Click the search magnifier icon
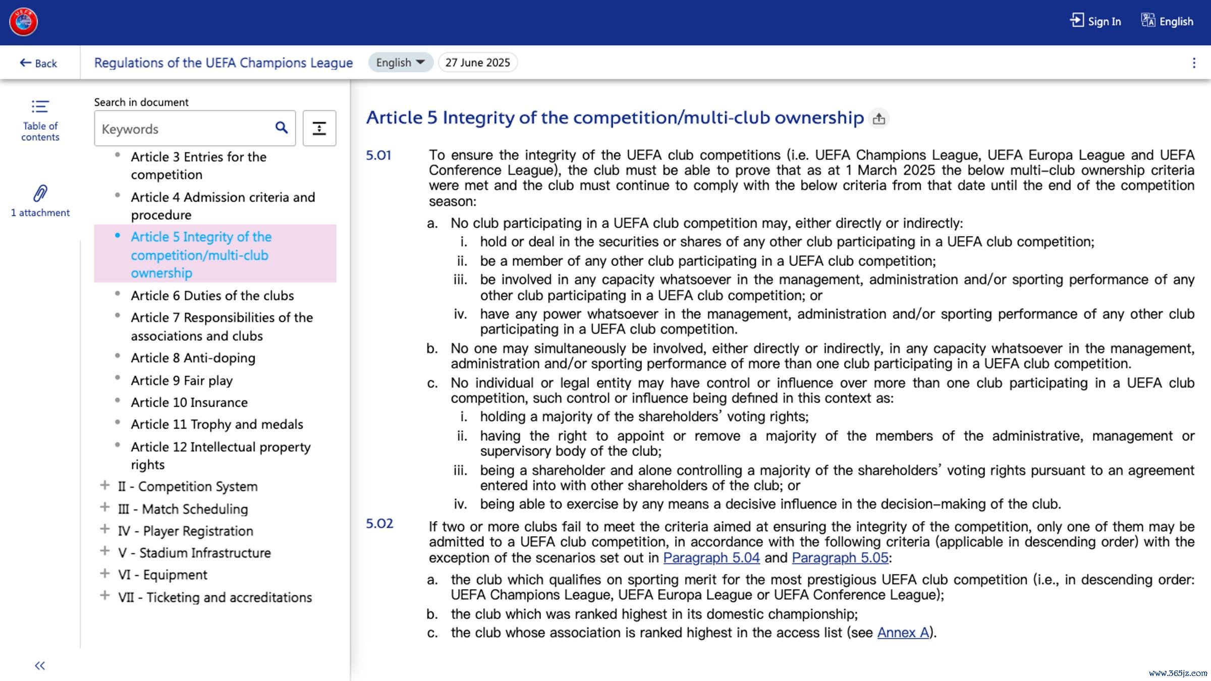The height and width of the screenshot is (681, 1211). click(x=282, y=128)
